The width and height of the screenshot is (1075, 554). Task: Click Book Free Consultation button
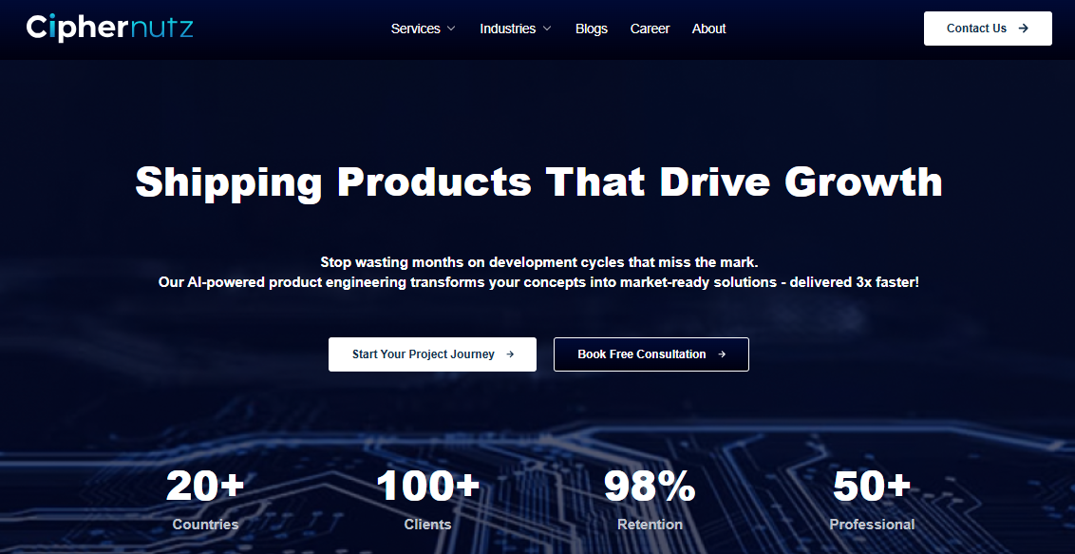(651, 354)
